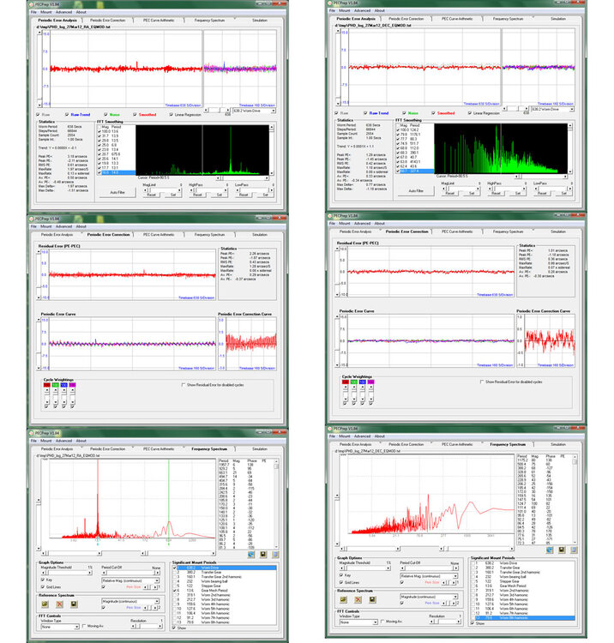Click red X reference spectrum icon in RA spectrum window
Screen dimensions: 614x643
[x=60, y=603]
